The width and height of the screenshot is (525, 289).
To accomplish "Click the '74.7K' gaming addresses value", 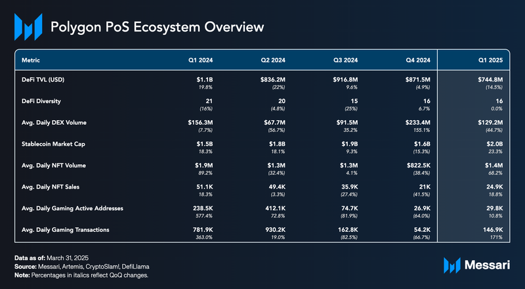I will click(x=350, y=208).
